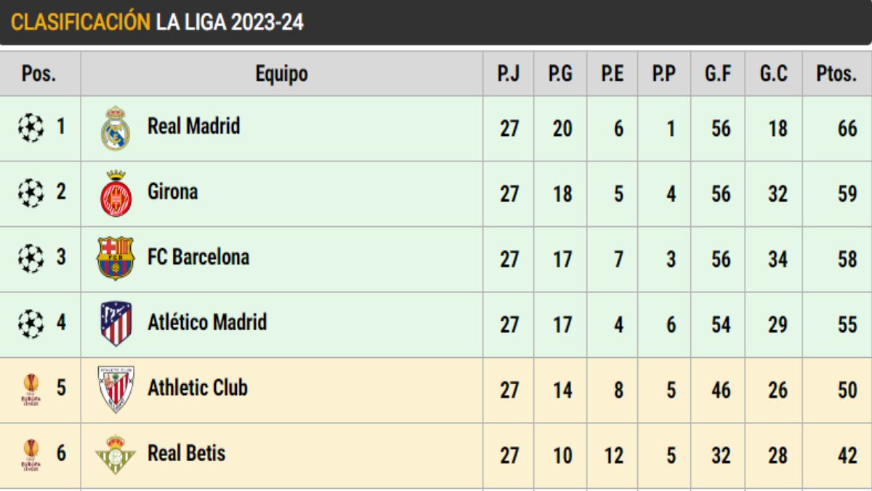
Task: Click Europa League icon beside position 6
Action: (x=31, y=455)
